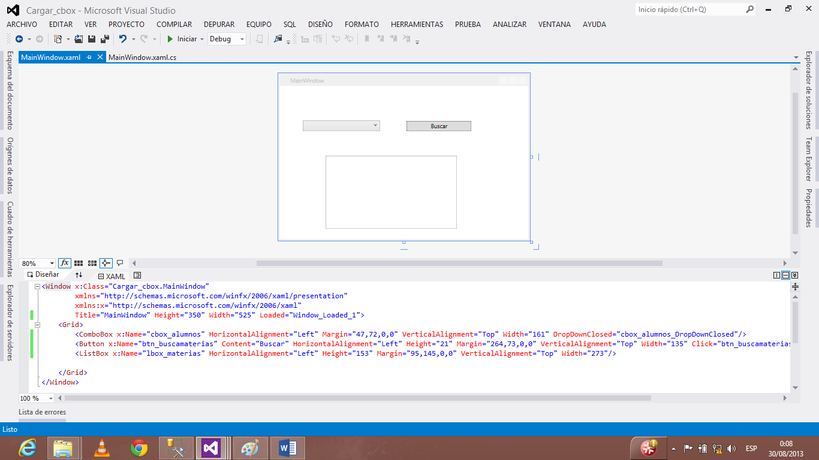Click the Save All icon in toolbar
This screenshot has height=460, width=819.
(104, 38)
